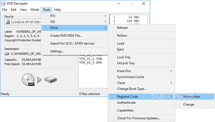Choose Create DVD MDS File...
The height and width of the screenshot is (122, 215).
(x=75, y=36)
